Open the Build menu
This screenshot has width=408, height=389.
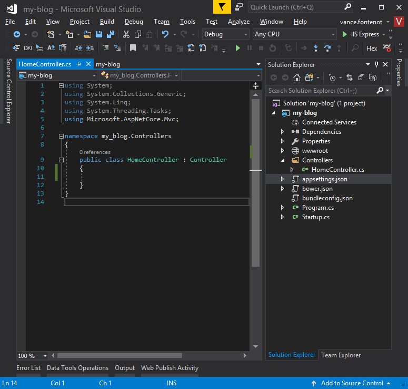[x=107, y=22]
